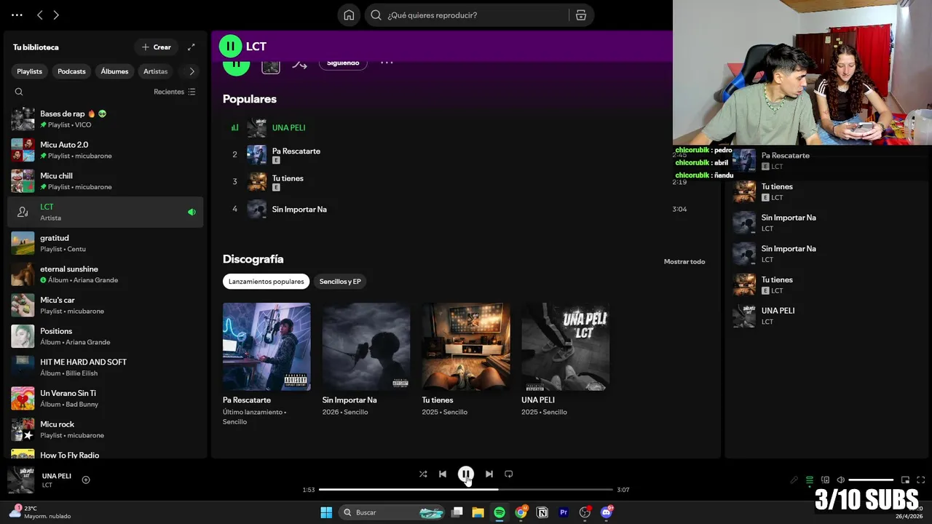Open the three-dot app menu
Viewport: 932px width, 524px height.
click(17, 15)
